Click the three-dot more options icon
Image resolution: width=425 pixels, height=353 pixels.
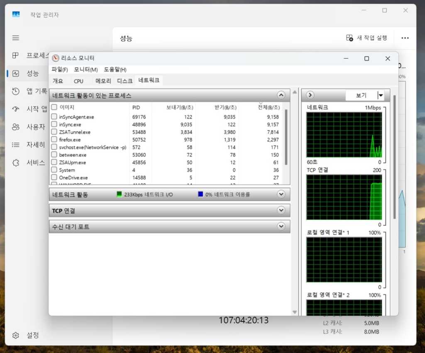click(405, 38)
